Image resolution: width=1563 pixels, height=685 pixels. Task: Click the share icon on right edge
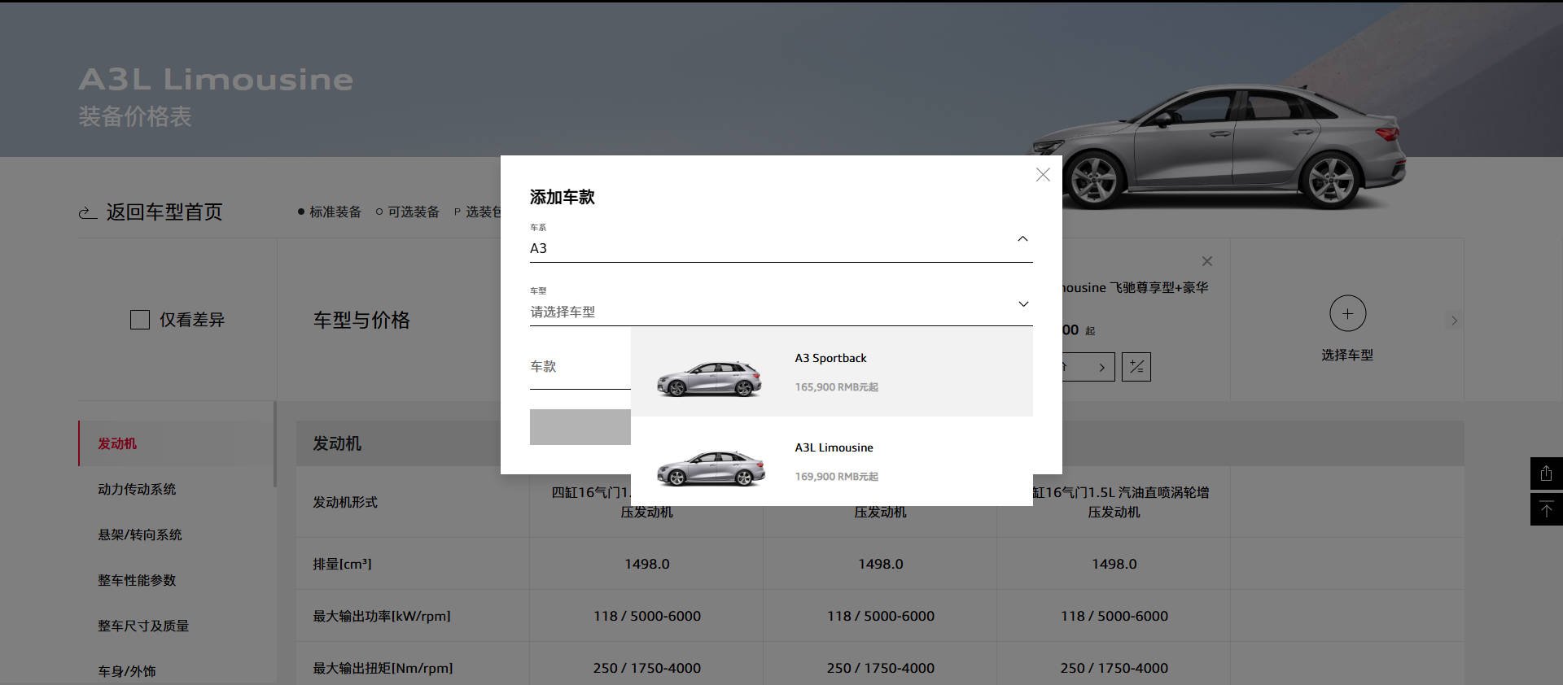pos(1546,473)
